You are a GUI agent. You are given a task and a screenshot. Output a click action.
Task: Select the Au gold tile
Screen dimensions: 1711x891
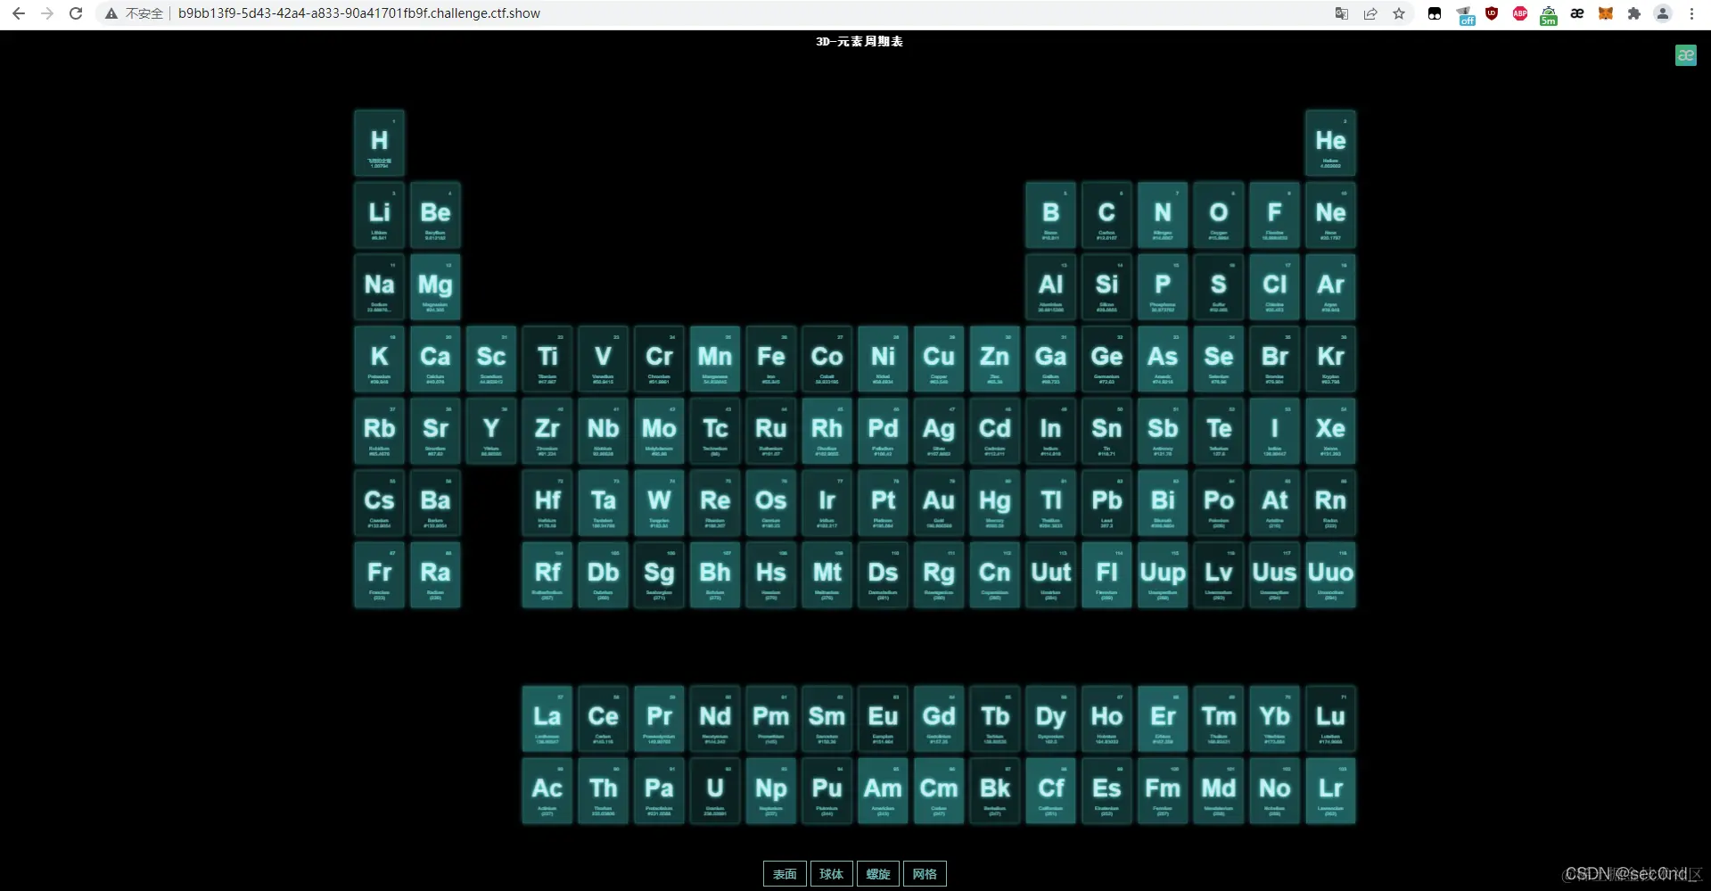(x=939, y=503)
